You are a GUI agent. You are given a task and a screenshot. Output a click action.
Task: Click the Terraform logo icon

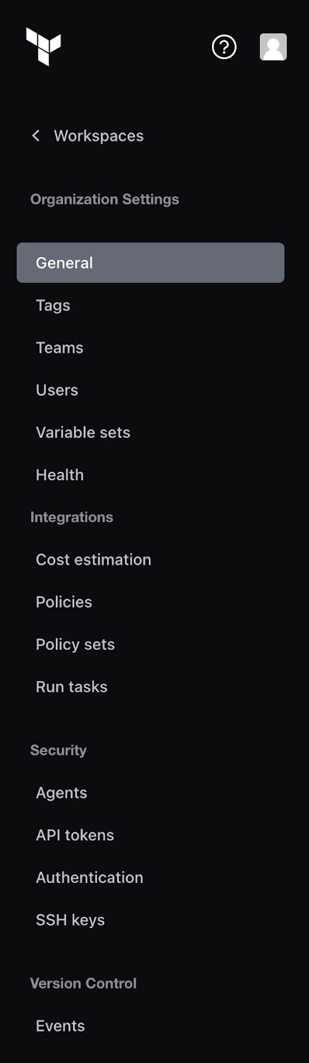coord(43,47)
